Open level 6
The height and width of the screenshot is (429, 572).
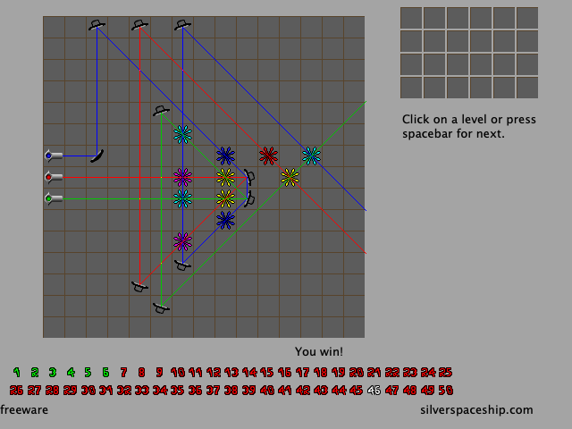pyautogui.click(x=105, y=373)
